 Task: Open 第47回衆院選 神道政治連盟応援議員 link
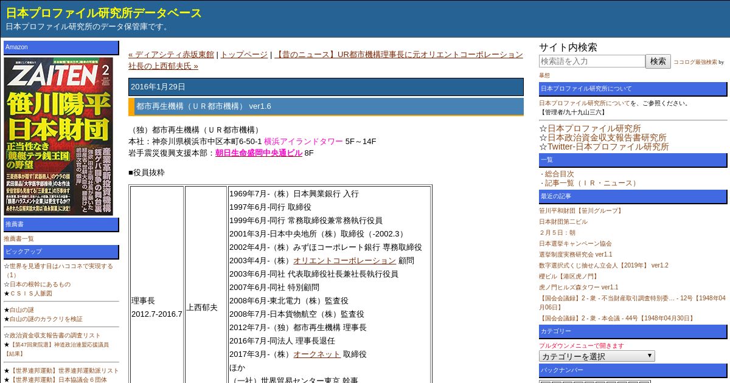(56, 349)
